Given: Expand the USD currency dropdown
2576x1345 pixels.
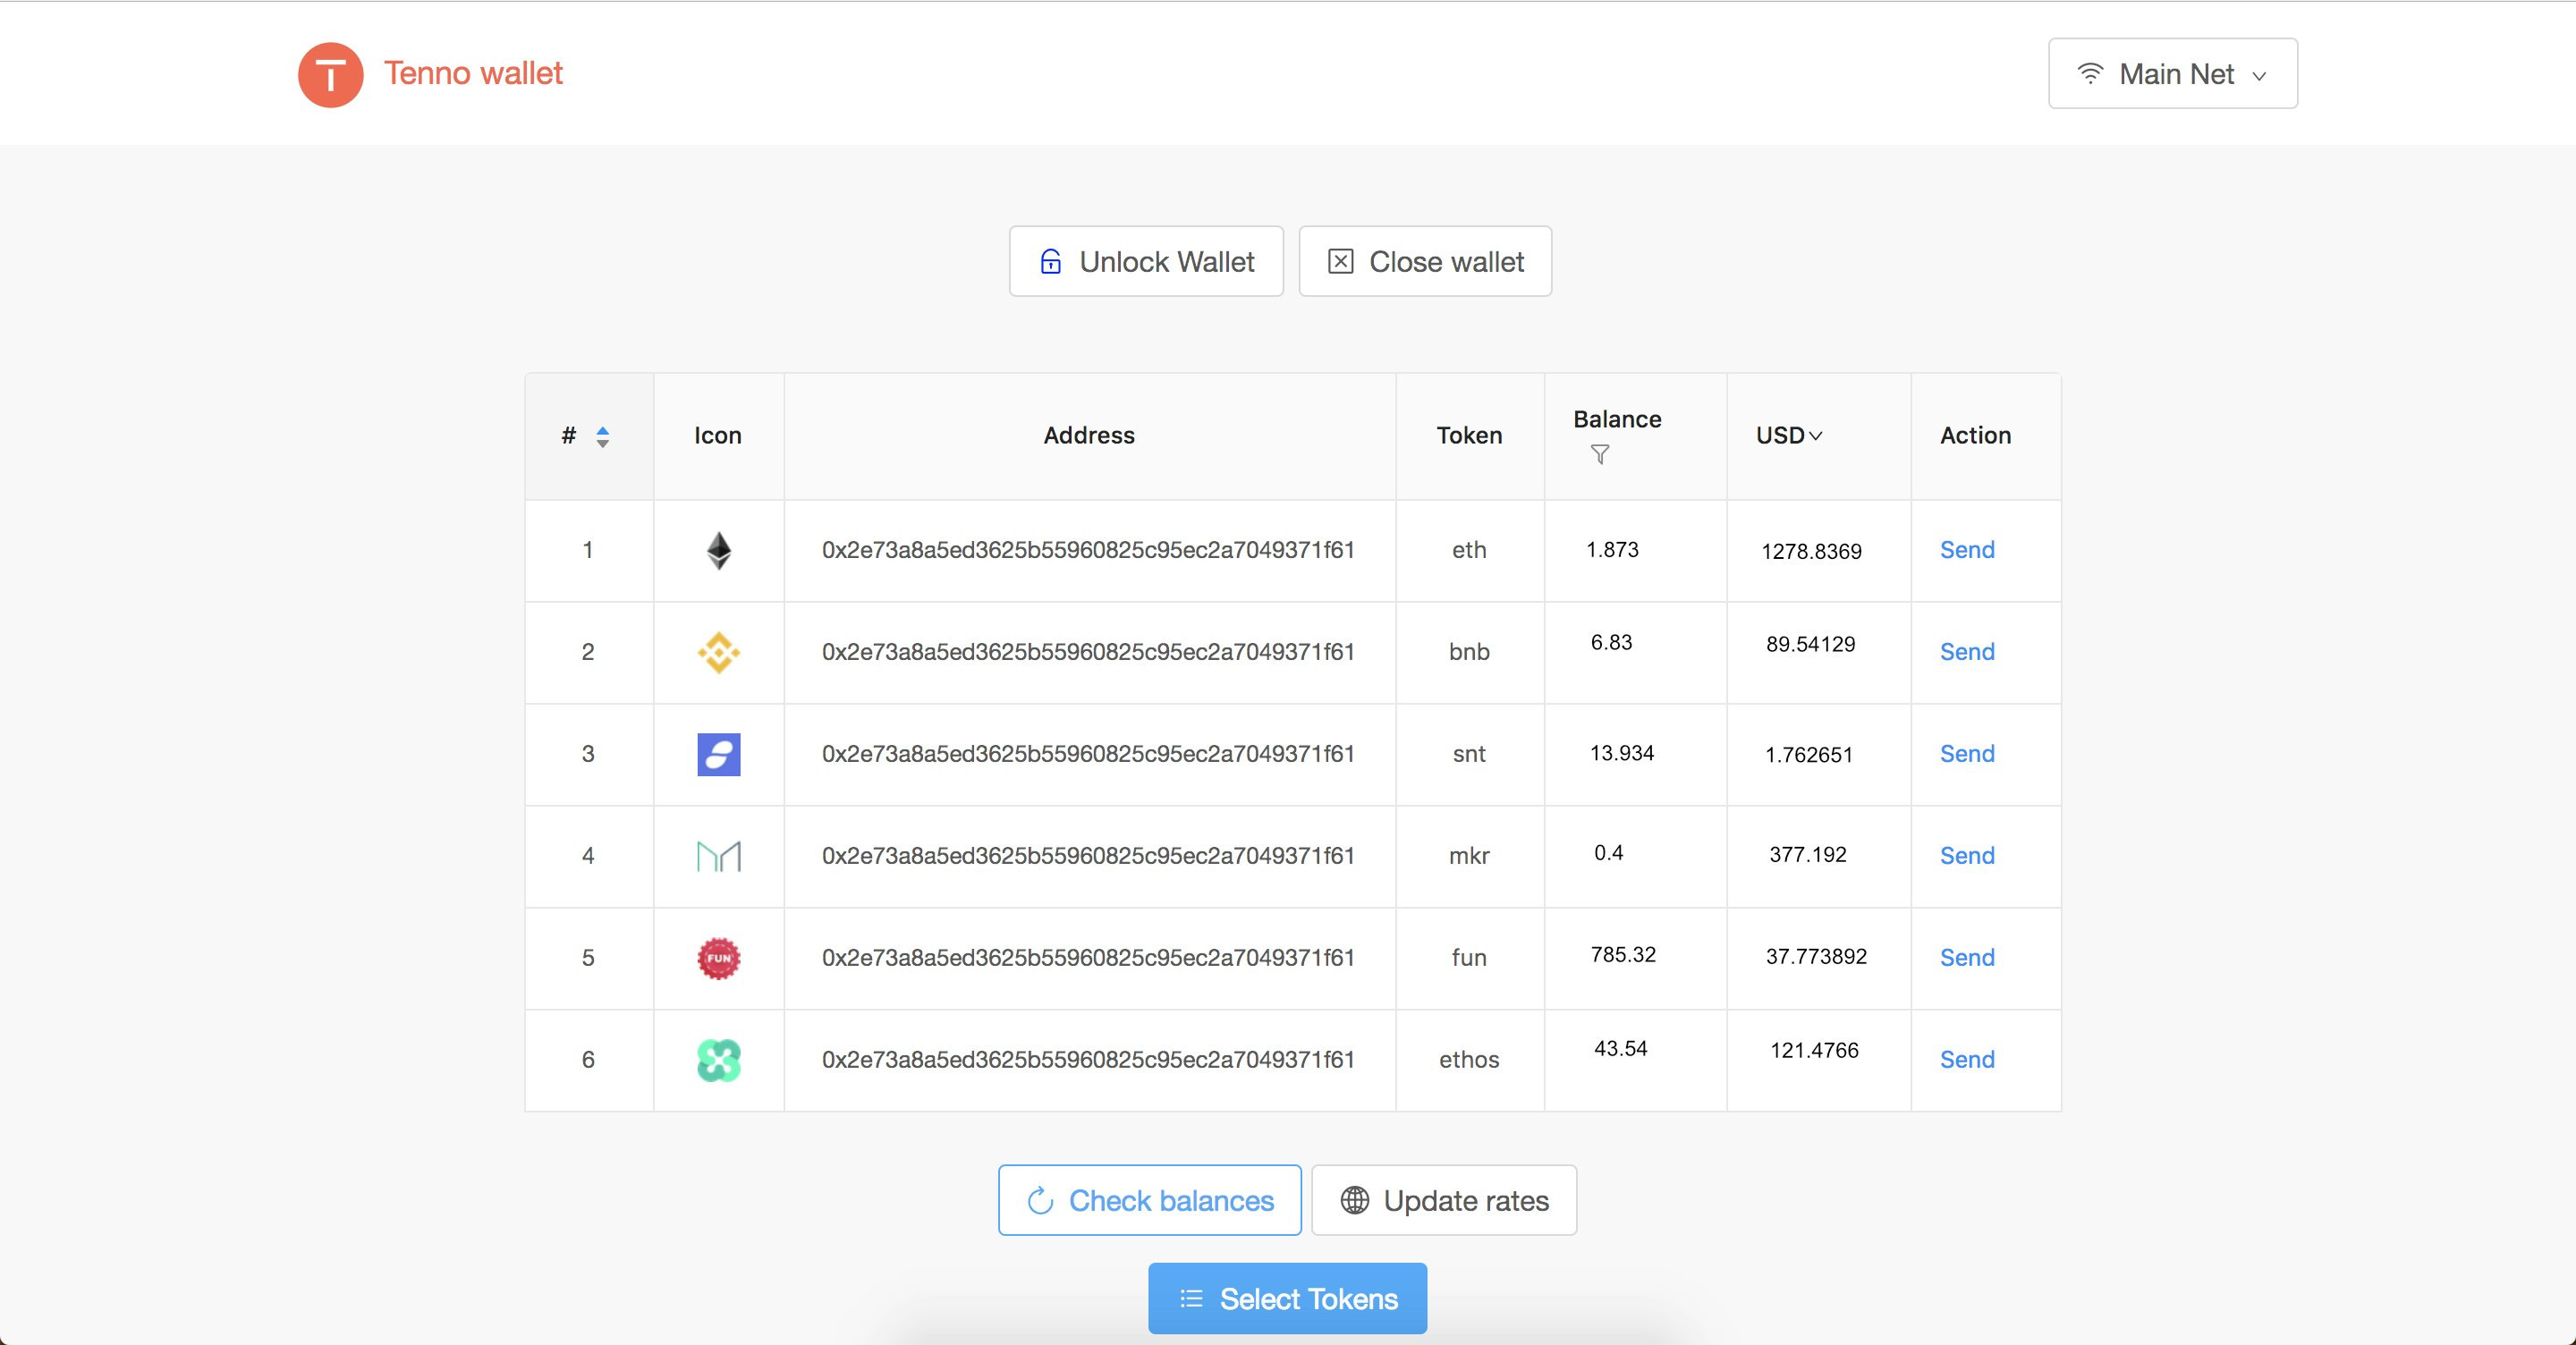Looking at the screenshot, I should tap(1789, 436).
